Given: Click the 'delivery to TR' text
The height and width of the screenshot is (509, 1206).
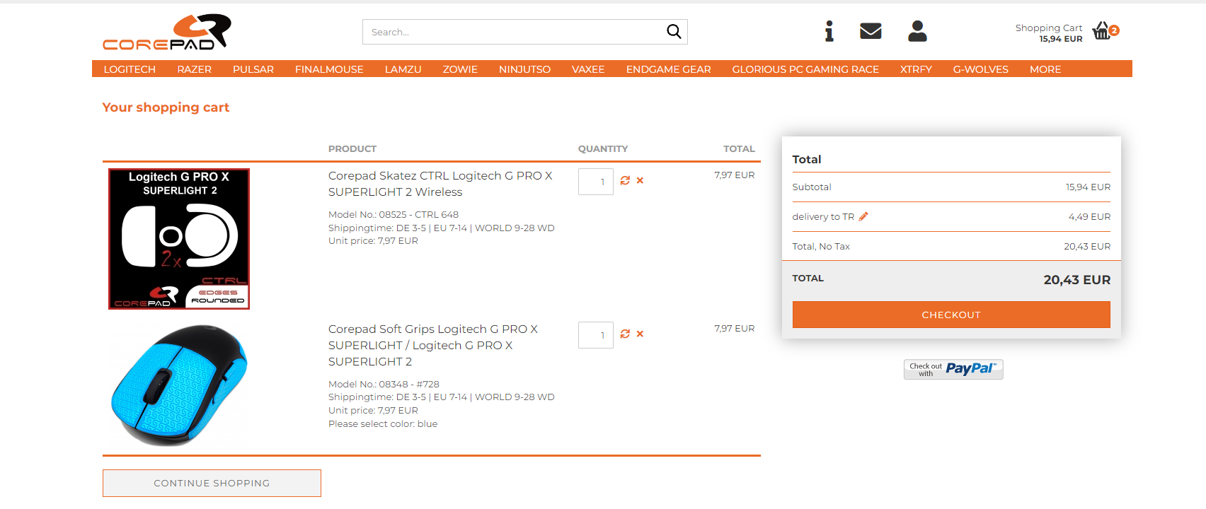Looking at the screenshot, I should pos(823,217).
